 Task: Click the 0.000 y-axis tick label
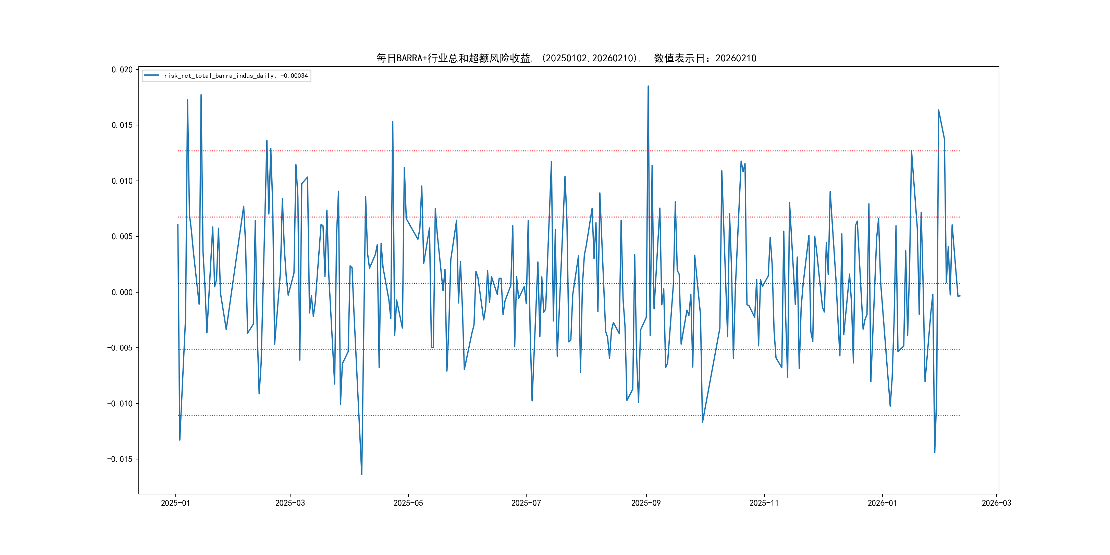pos(122,293)
